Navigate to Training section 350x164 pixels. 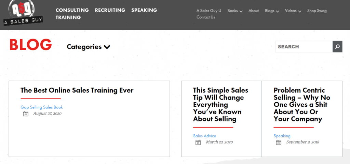coord(68,17)
